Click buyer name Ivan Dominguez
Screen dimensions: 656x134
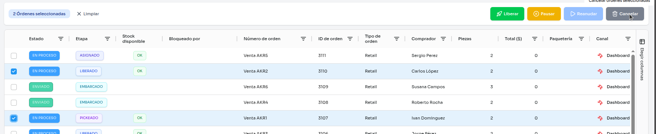pyautogui.click(x=428, y=118)
